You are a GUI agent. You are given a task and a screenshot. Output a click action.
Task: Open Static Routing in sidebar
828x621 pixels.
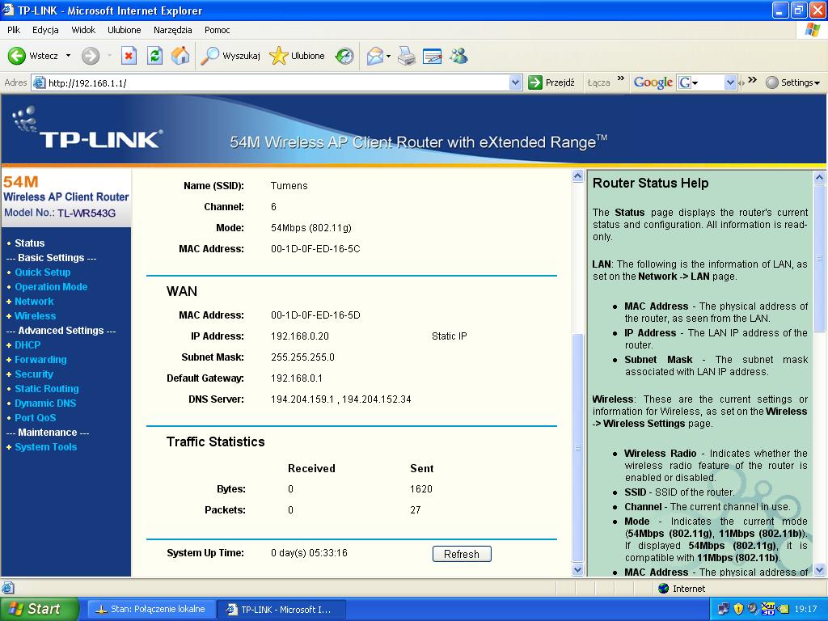(46, 389)
